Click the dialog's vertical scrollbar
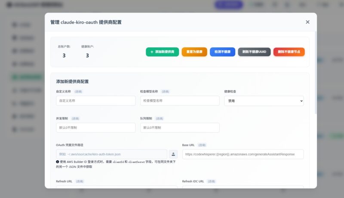 click(316, 72)
